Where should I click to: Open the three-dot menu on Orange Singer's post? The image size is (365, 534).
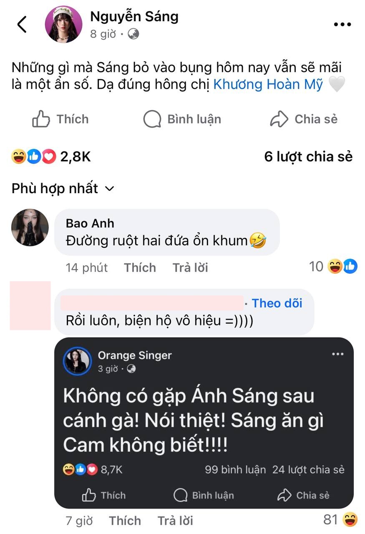337,353
